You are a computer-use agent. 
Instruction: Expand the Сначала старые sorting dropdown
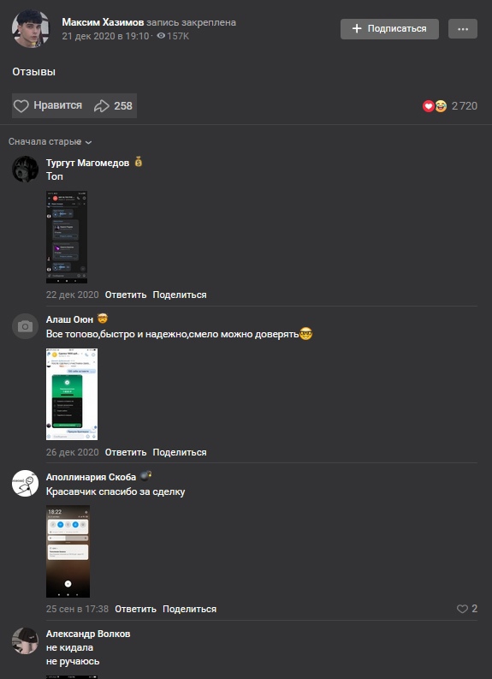tap(50, 141)
